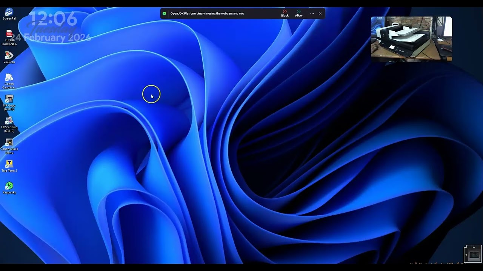Allow OpenJDK webcam and mic access
Image resolution: width=483 pixels, height=271 pixels.
(299, 14)
